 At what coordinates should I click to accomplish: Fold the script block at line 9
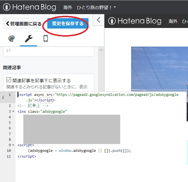13,145
